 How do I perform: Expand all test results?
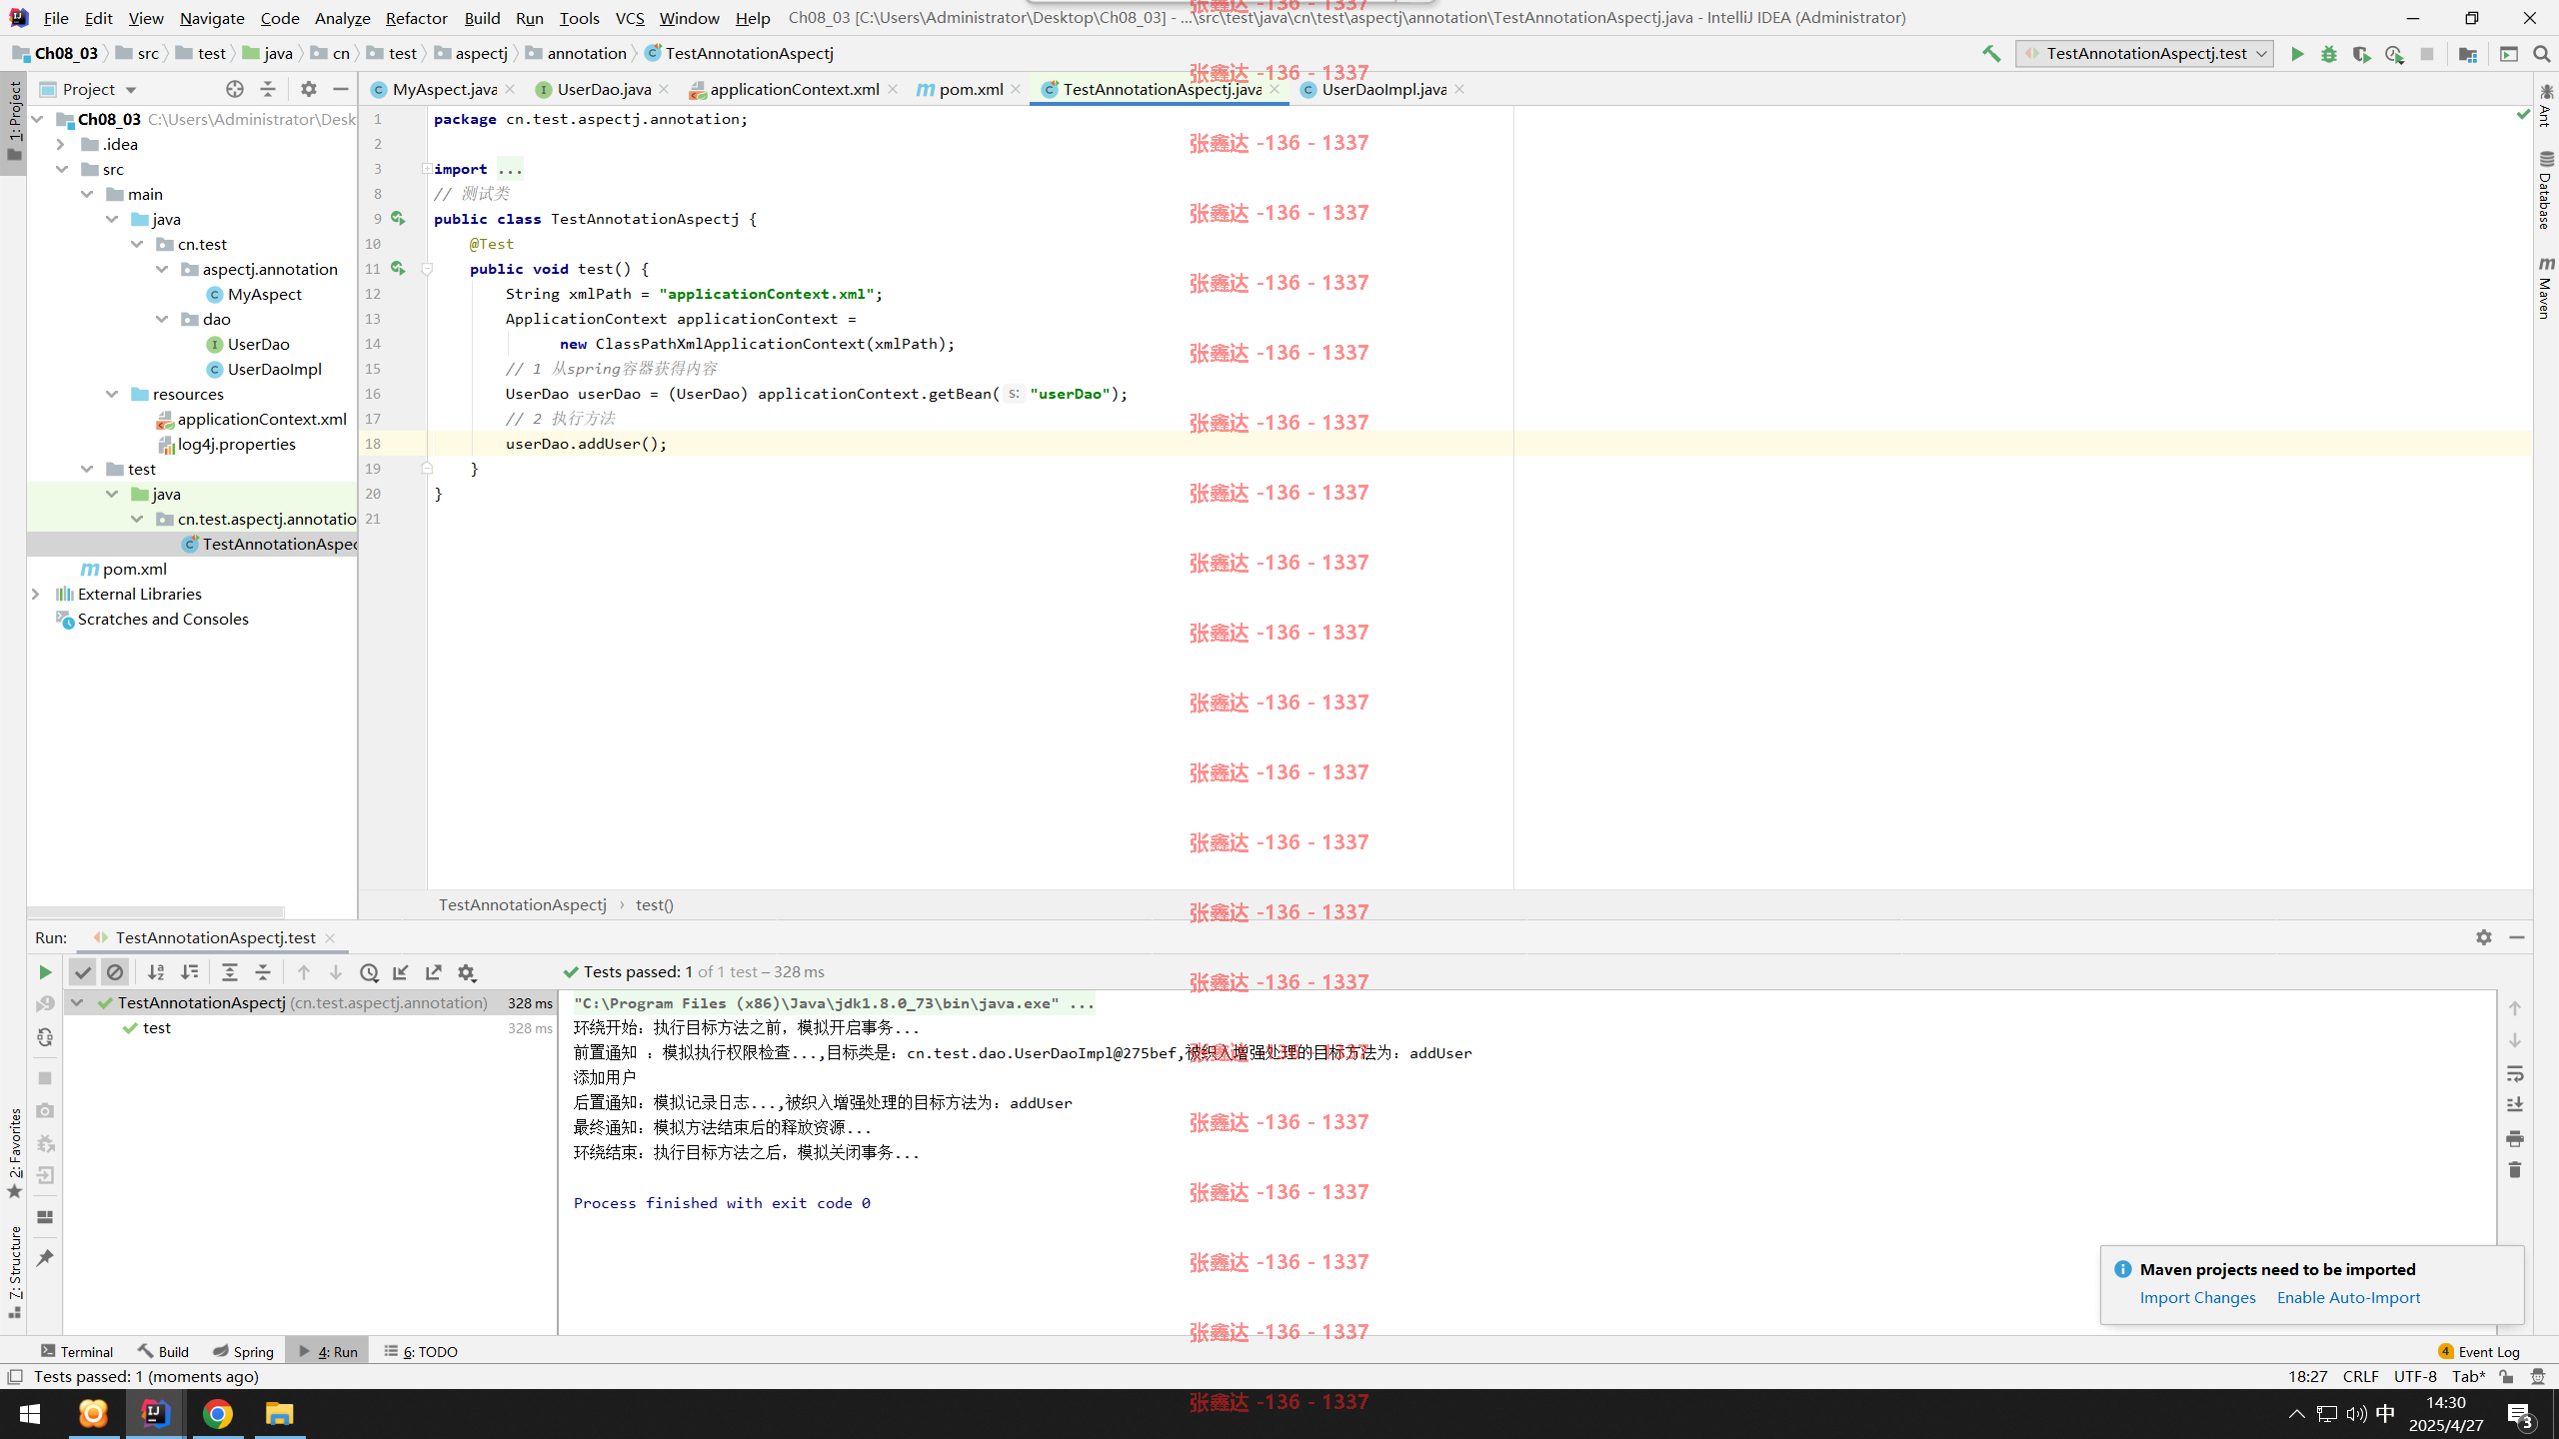(230, 972)
